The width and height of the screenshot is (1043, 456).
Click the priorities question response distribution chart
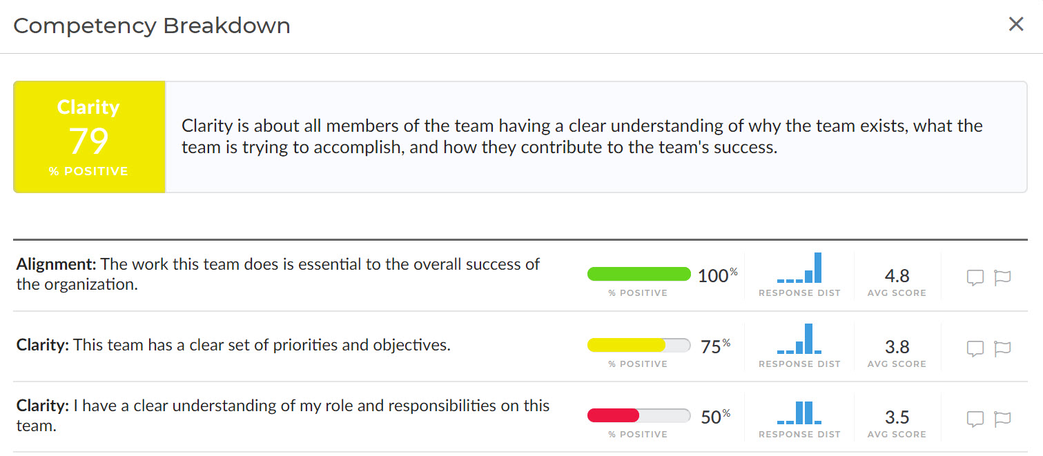799,339
